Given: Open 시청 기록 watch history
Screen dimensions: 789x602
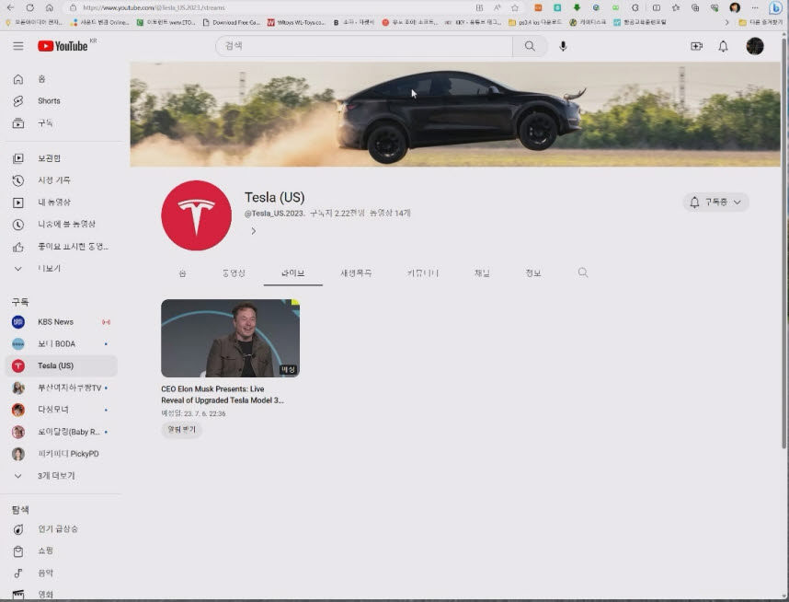Looking at the screenshot, I should pyautogui.click(x=62, y=179).
